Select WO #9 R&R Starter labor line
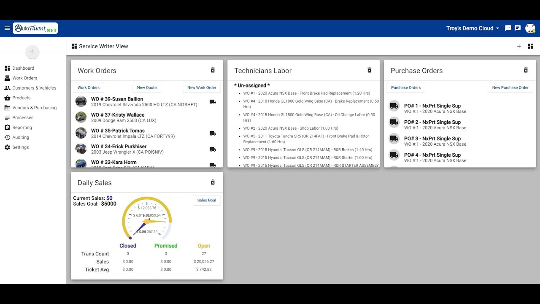540x304 pixels. (x=308, y=158)
